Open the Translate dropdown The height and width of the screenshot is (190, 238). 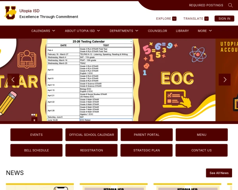(196, 19)
